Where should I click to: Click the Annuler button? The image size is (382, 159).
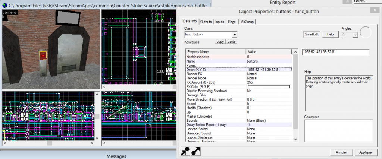341,152
